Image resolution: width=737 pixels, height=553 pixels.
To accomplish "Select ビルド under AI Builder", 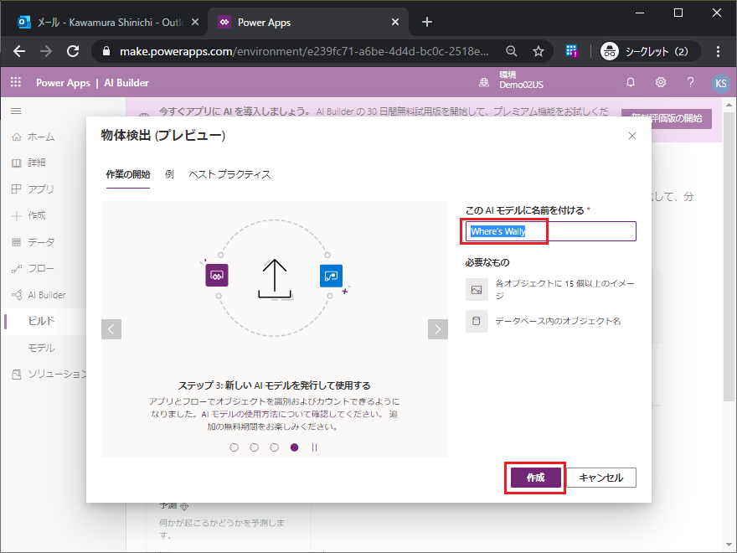I will click(x=41, y=321).
